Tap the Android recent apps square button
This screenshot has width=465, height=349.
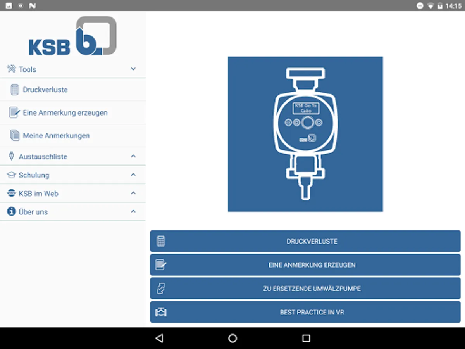click(x=306, y=338)
